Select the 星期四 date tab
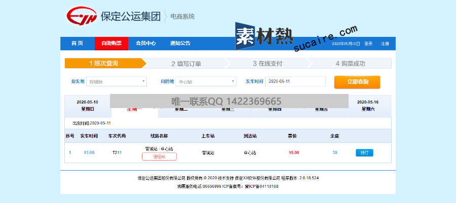456x203 pixels. tap(275, 112)
